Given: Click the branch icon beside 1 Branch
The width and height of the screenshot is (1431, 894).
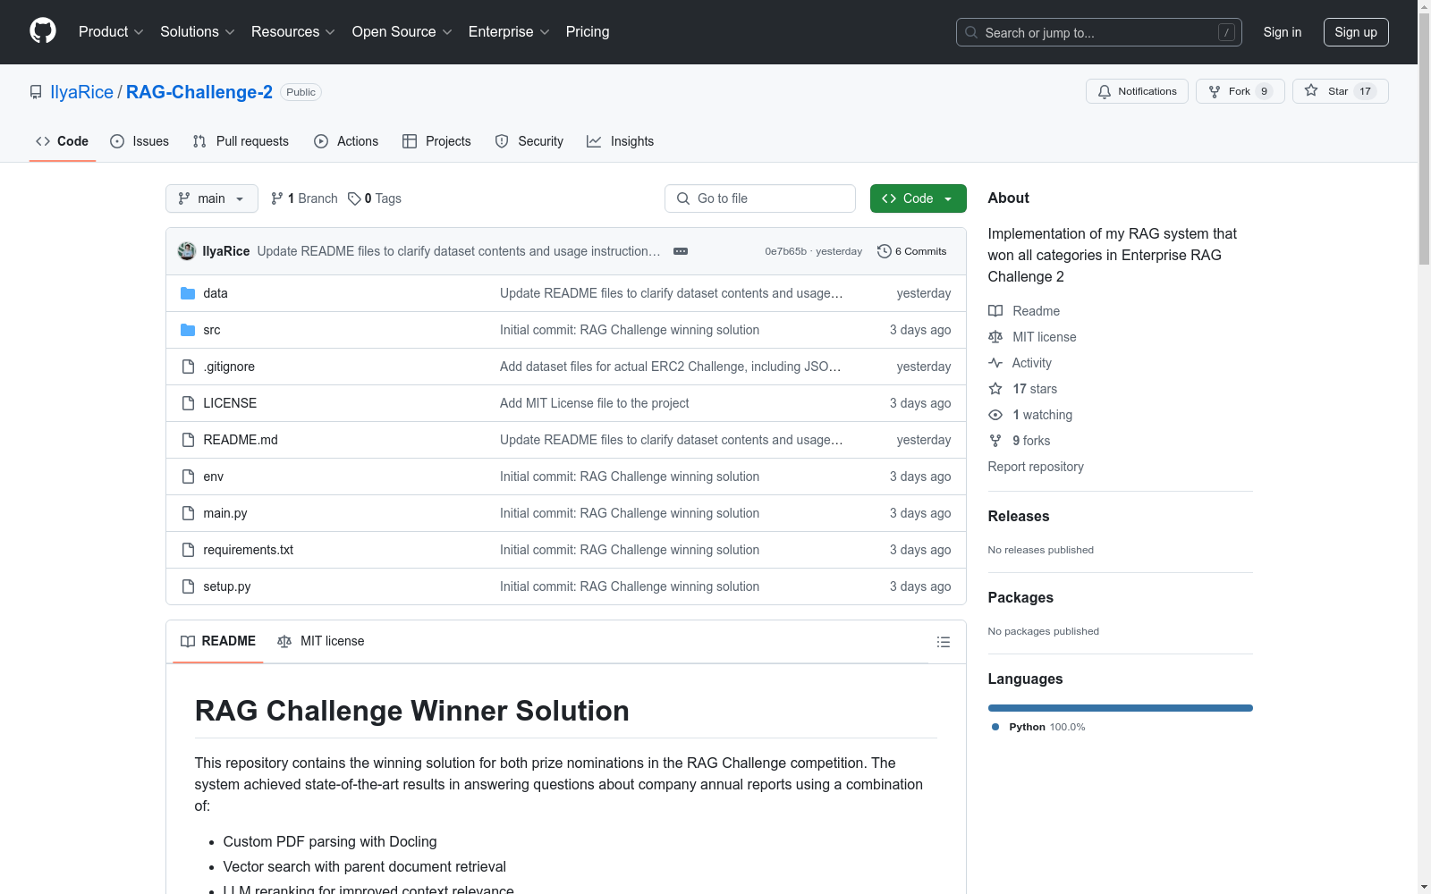Looking at the screenshot, I should pyautogui.click(x=277, y=198).
